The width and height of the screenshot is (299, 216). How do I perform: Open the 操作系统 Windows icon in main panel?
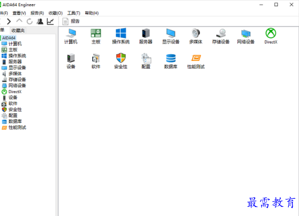pos(121,36)
